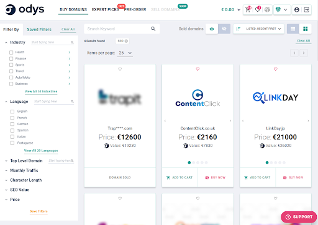Switch to grid view layout
Image resolution: width=318 pixels, height=225 pixels.
(305, 29)
